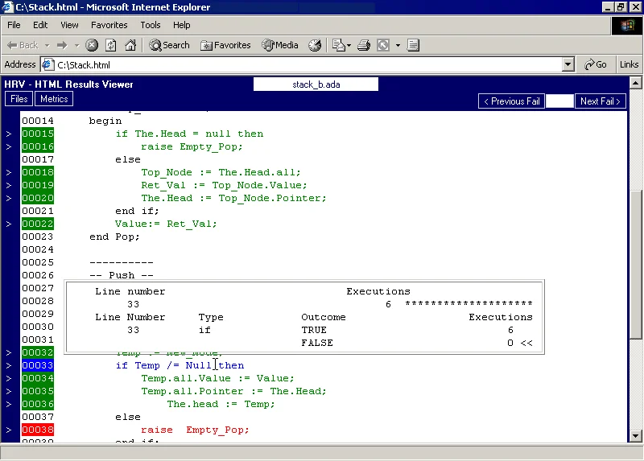Open the File menu
Screen dimensions: 644x461
tap(14, 25)
